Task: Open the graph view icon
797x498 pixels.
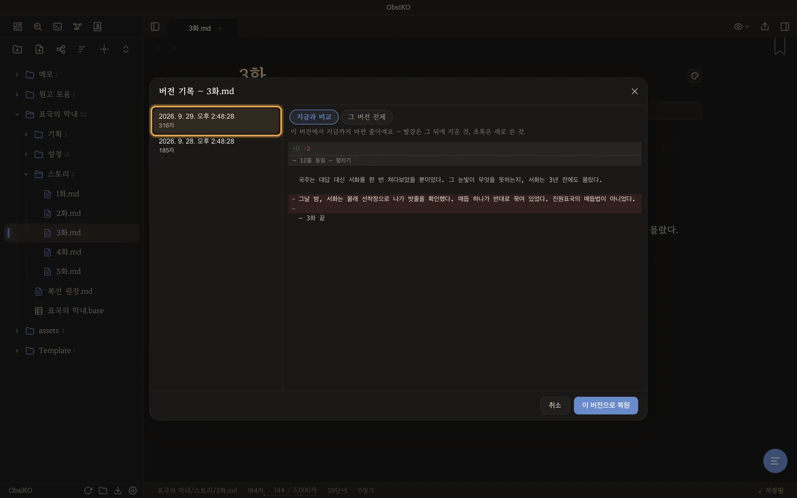Action: 77,26
